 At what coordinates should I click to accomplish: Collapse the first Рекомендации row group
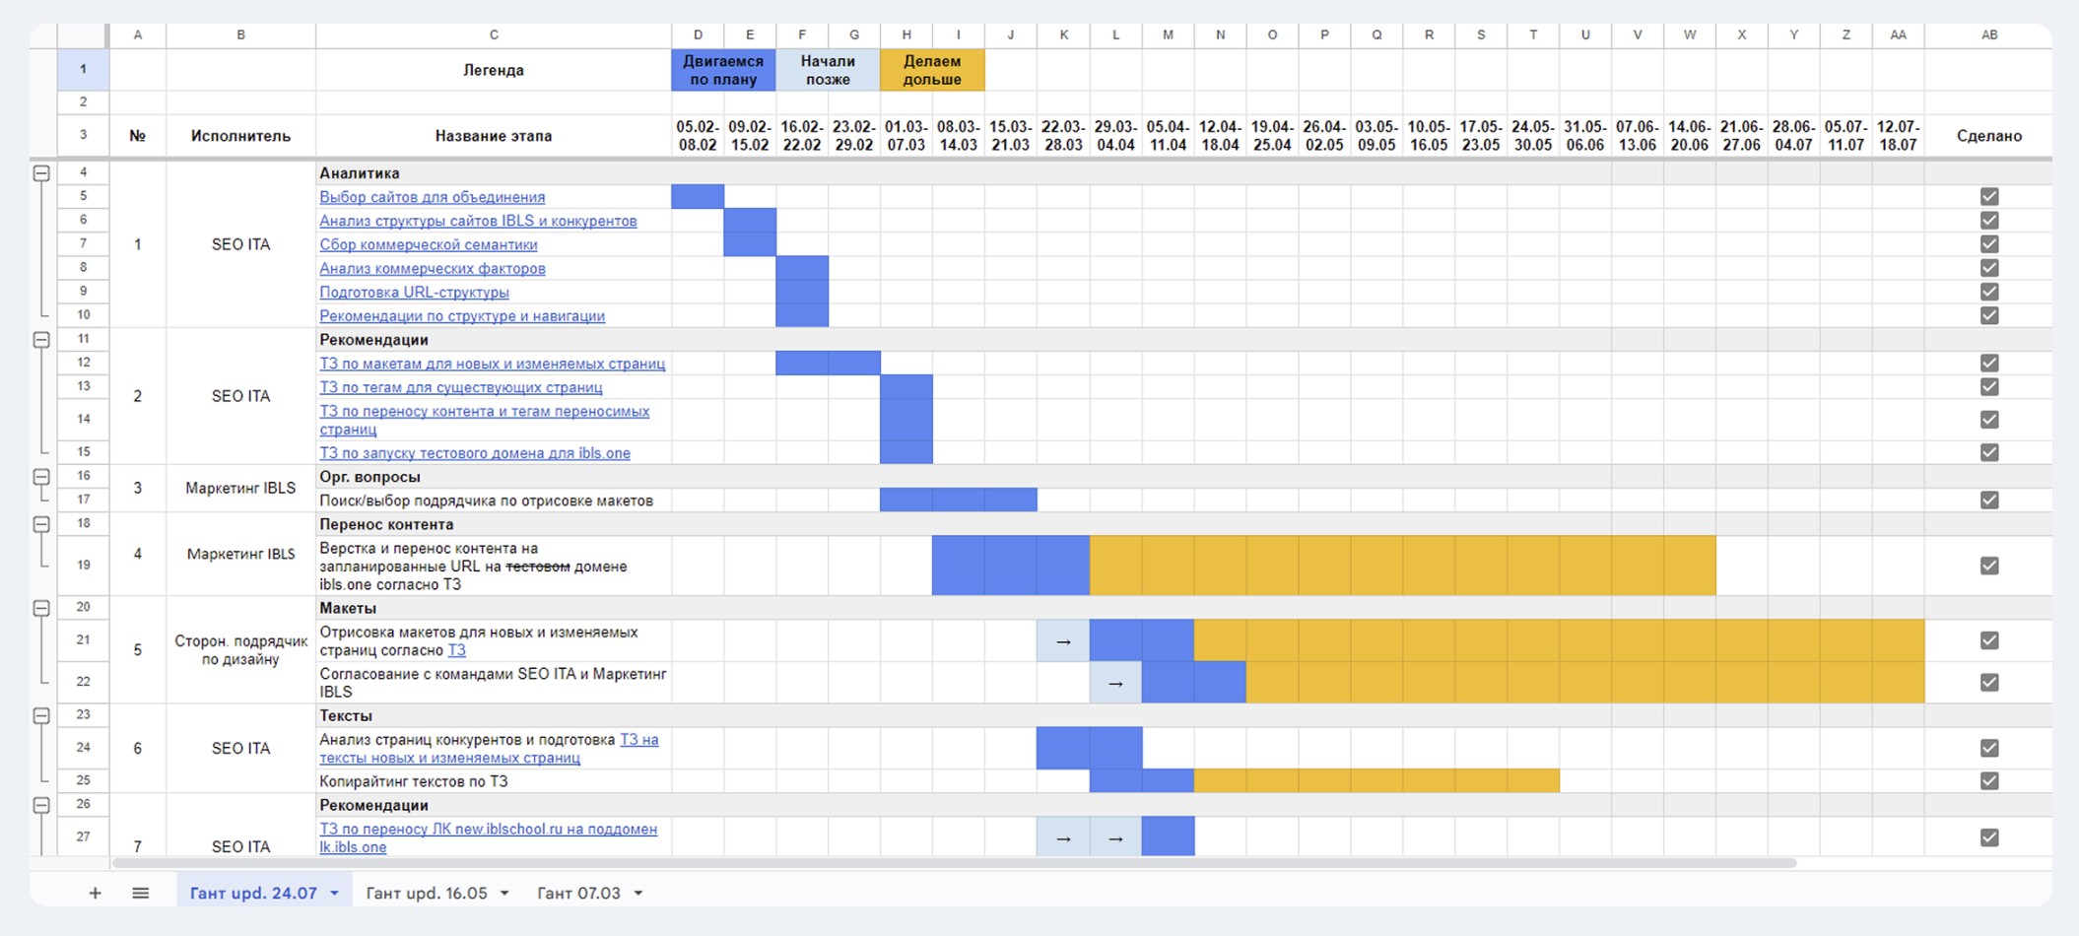pos(41,340)
